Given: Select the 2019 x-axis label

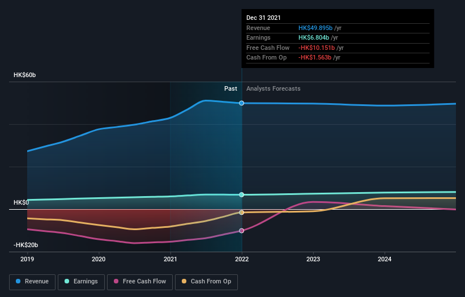Looking at the screenshot, I should click(x=27, y=259).
